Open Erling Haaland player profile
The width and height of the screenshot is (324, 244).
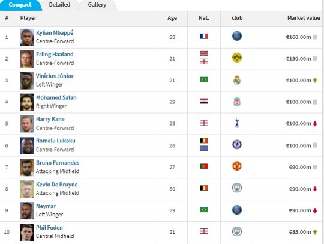[x=55, y=55]
